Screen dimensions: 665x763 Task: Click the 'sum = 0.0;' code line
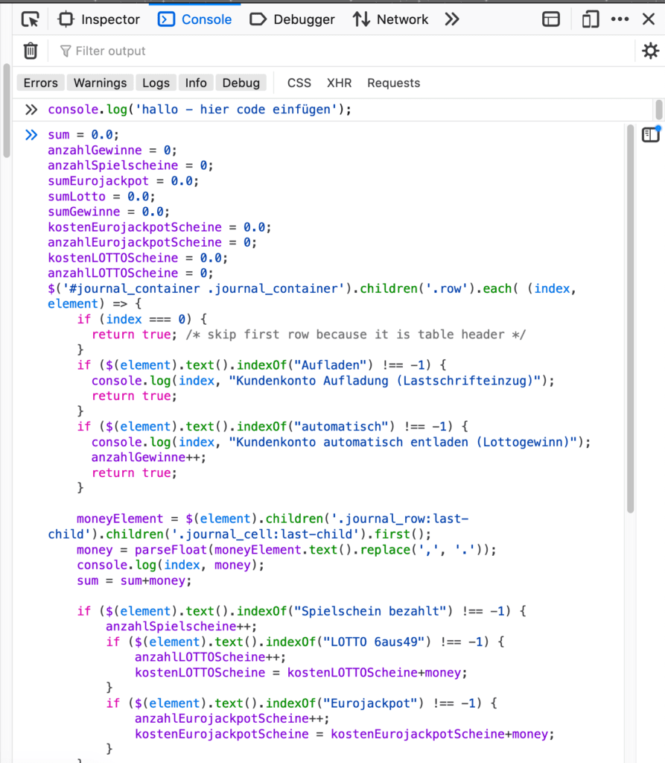tap(83, 134)
